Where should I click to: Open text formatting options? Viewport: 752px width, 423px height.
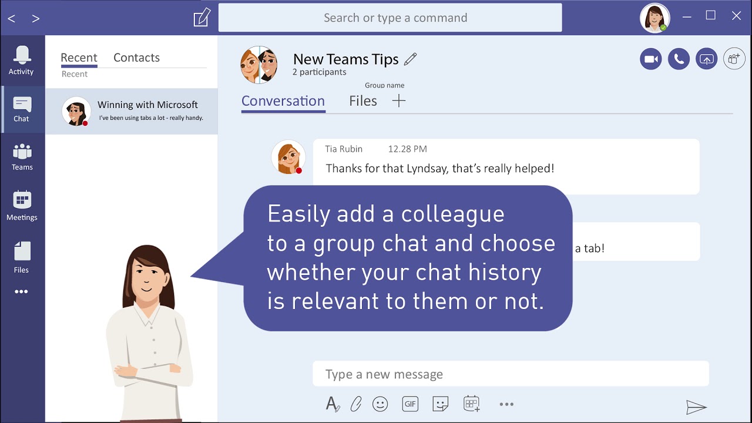point(333,404)
